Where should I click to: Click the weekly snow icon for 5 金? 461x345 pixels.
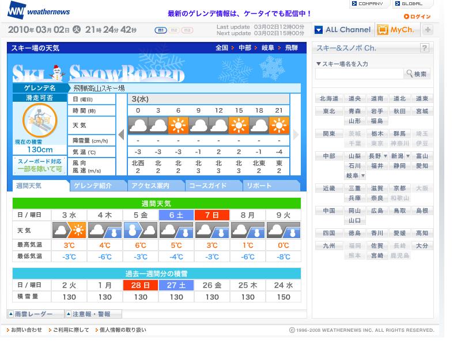(141, 230)
